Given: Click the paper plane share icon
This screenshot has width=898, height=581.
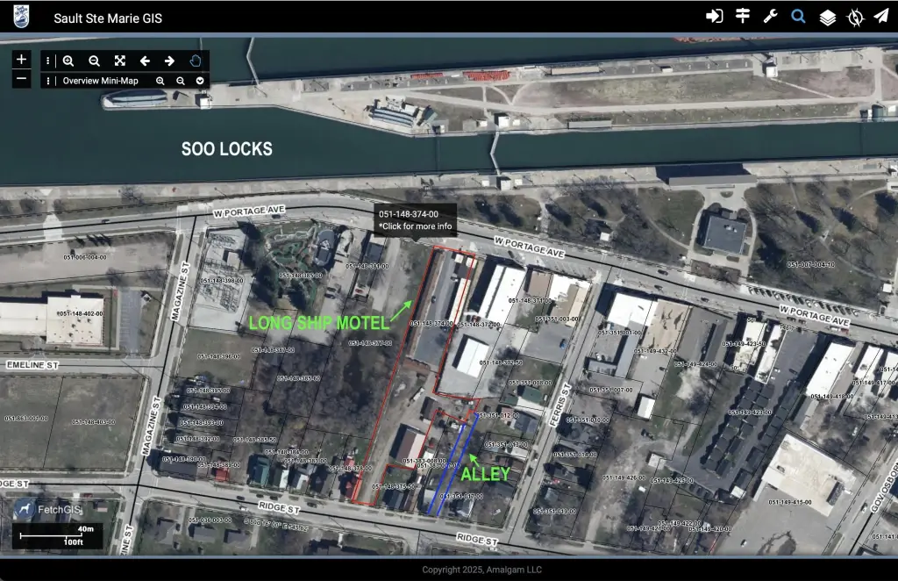Looking at the screenshot, I should 880,17.
